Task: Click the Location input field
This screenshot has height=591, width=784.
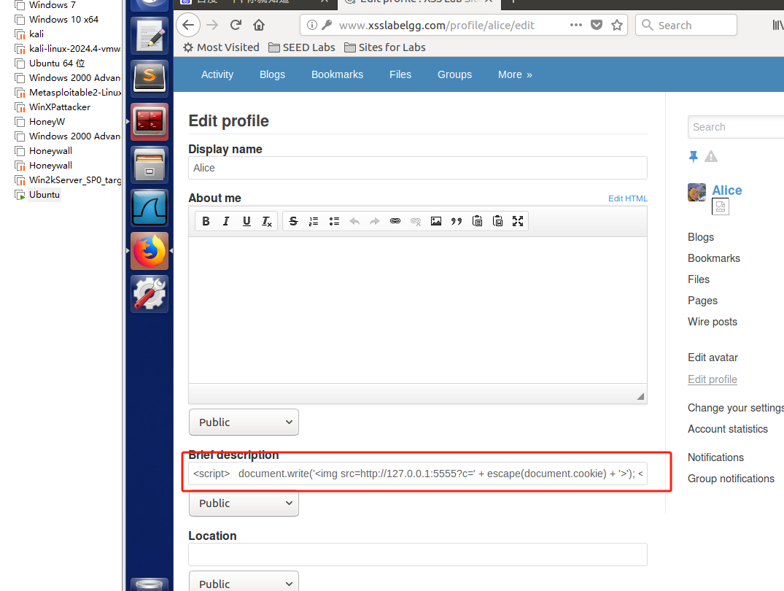Action: pyautogui.click(x=417, y=555)
